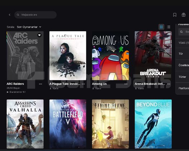Go back using the left arrow
This screenshot has width=189, height=151.
pyautogui.click(x=10, y=15)
